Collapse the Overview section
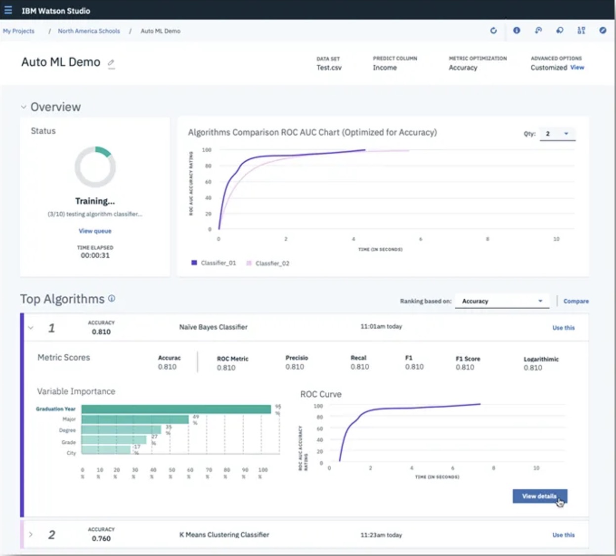616x556 pixels. click(23, 107)
